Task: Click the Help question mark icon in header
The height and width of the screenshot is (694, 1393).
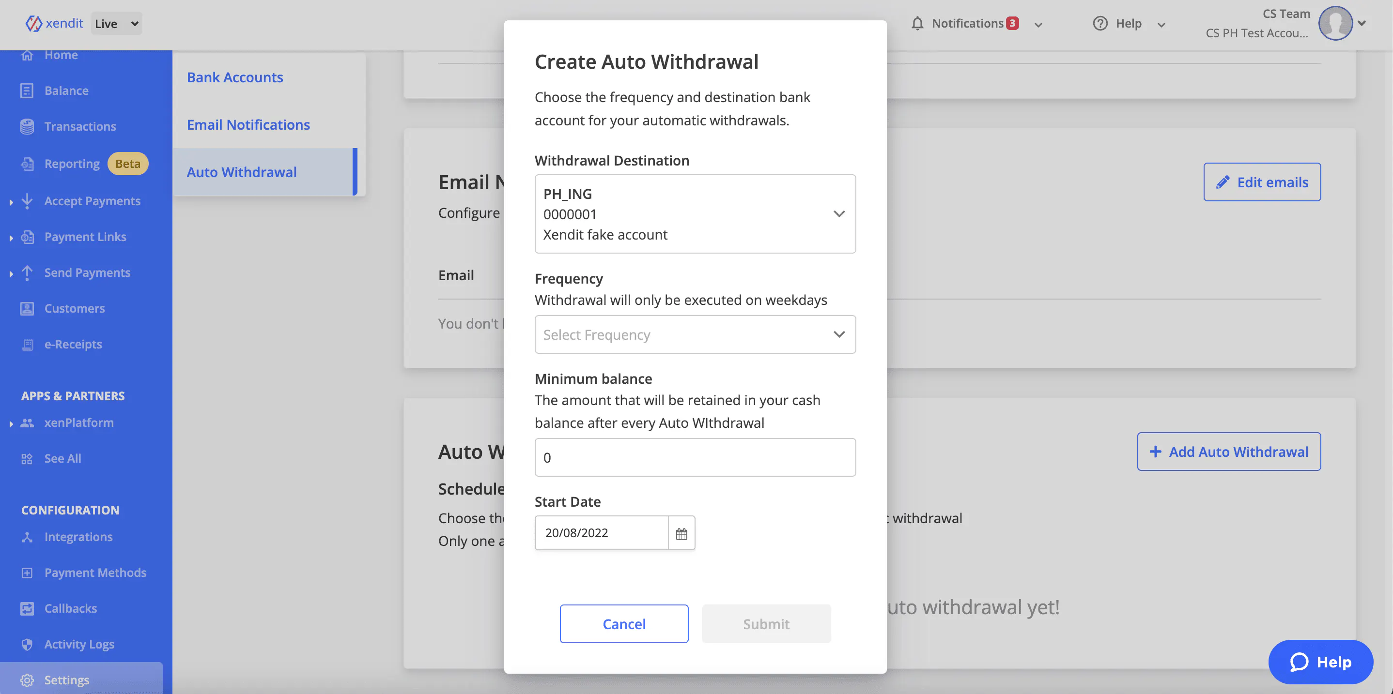Action: click(1100, 23)
